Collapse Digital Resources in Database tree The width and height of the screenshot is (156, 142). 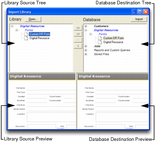pos(86,30)
